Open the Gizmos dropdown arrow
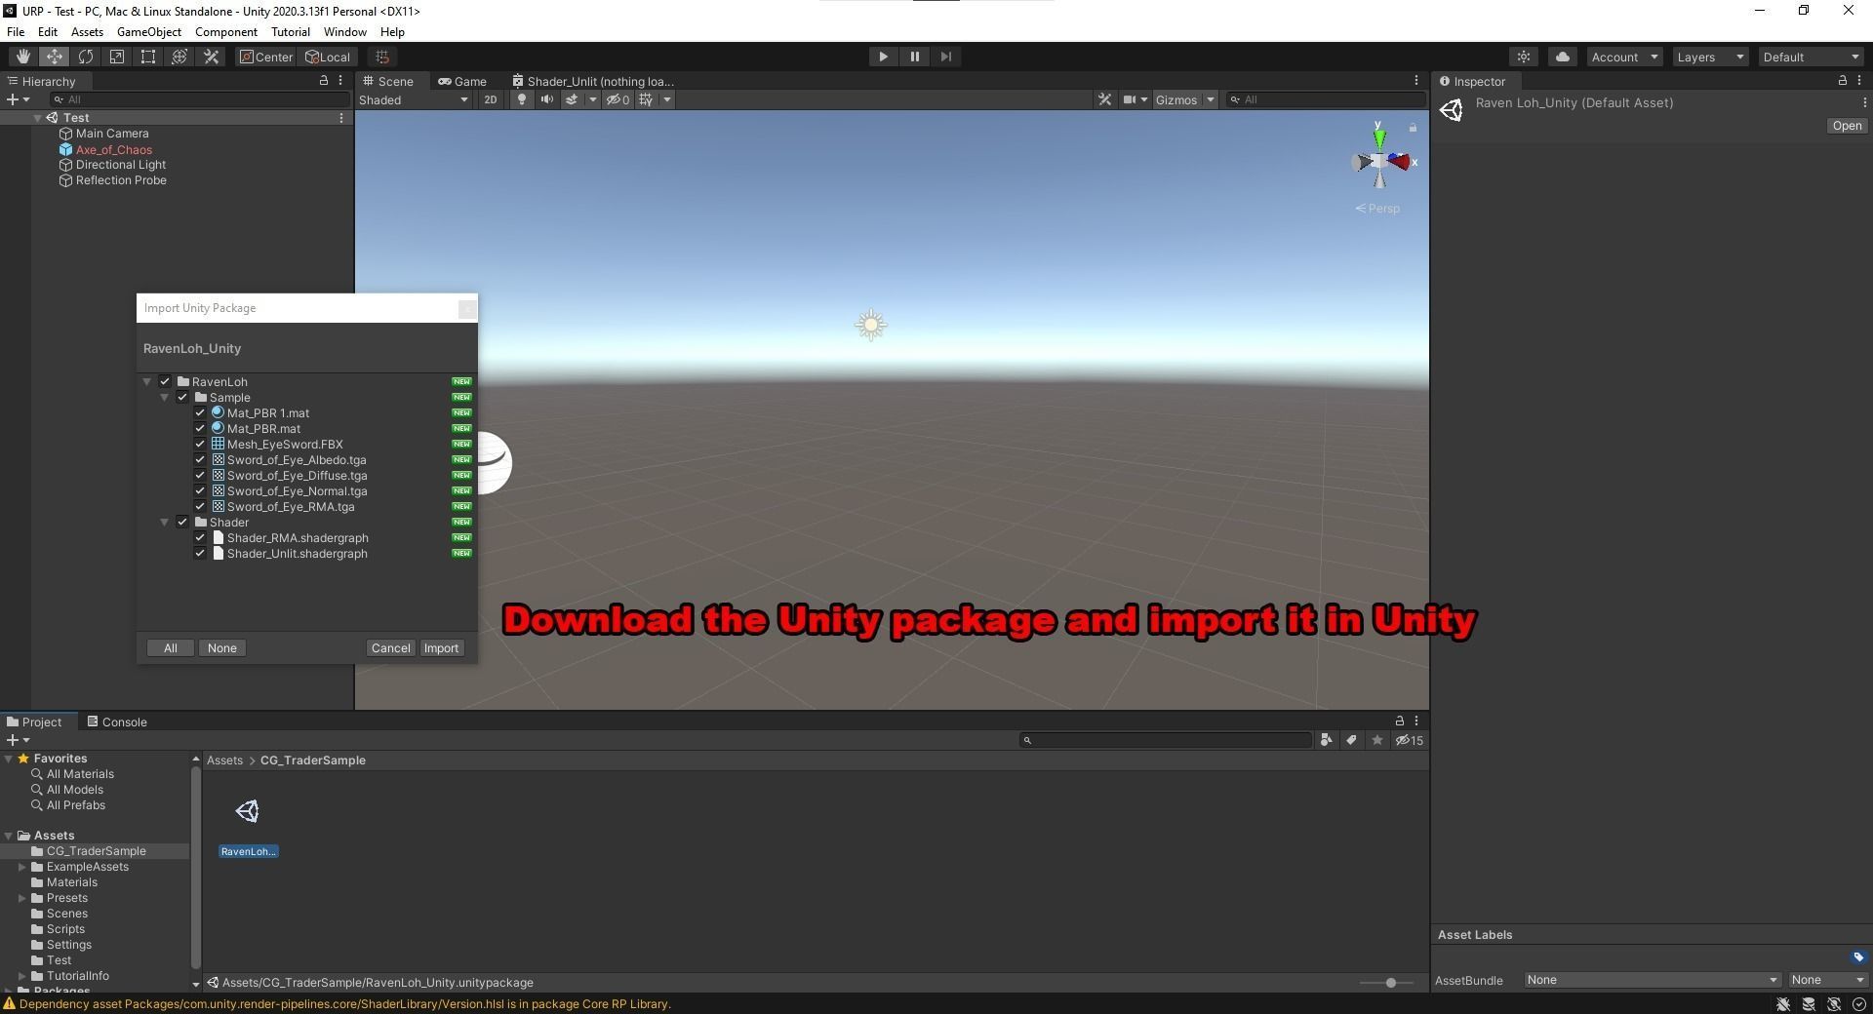 (x=1211, y=99)
